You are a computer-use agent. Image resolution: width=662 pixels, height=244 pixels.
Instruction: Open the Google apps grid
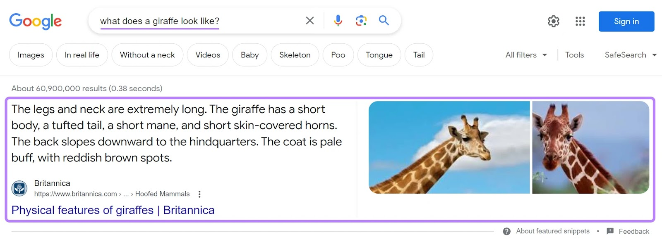click(580, 21)
